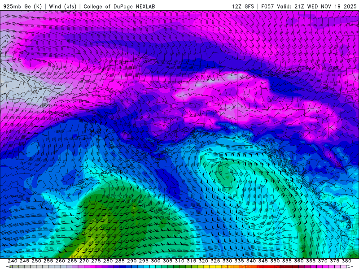Click the 295 color scale label

coord(144,261)
